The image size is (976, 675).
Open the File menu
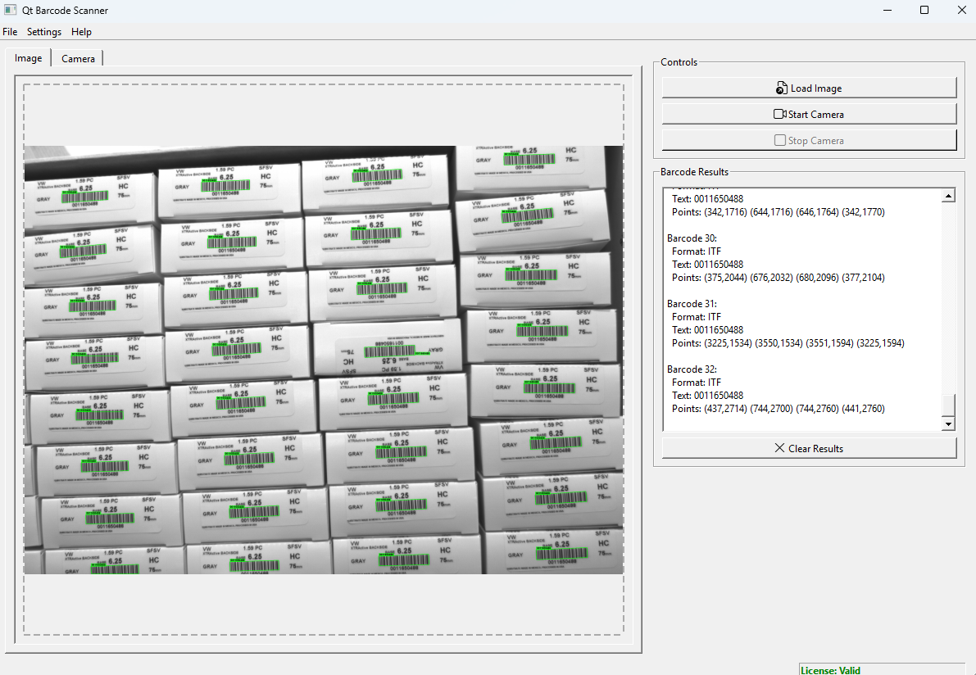click(10, 31)
